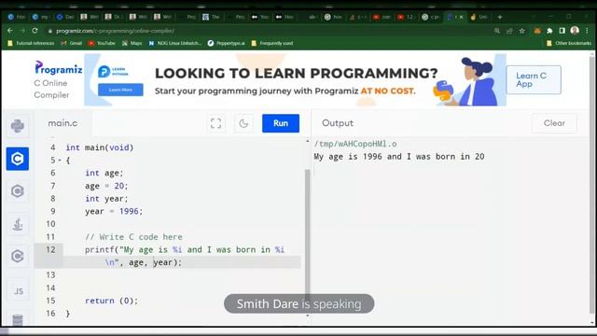This screenshot has width=597, height=336.
Task: Click the Programiz logo
Action: point(58,68)
